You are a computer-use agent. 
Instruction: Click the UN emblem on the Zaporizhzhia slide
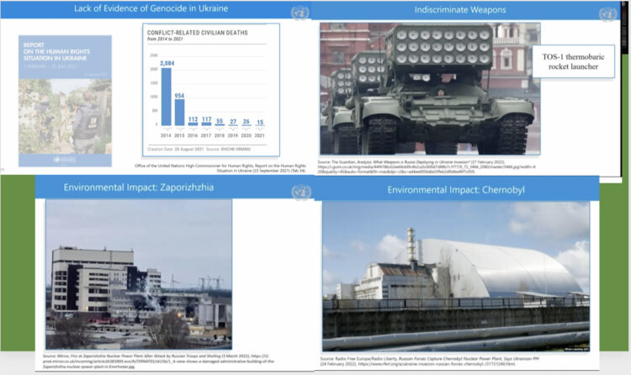pos(300,192)
